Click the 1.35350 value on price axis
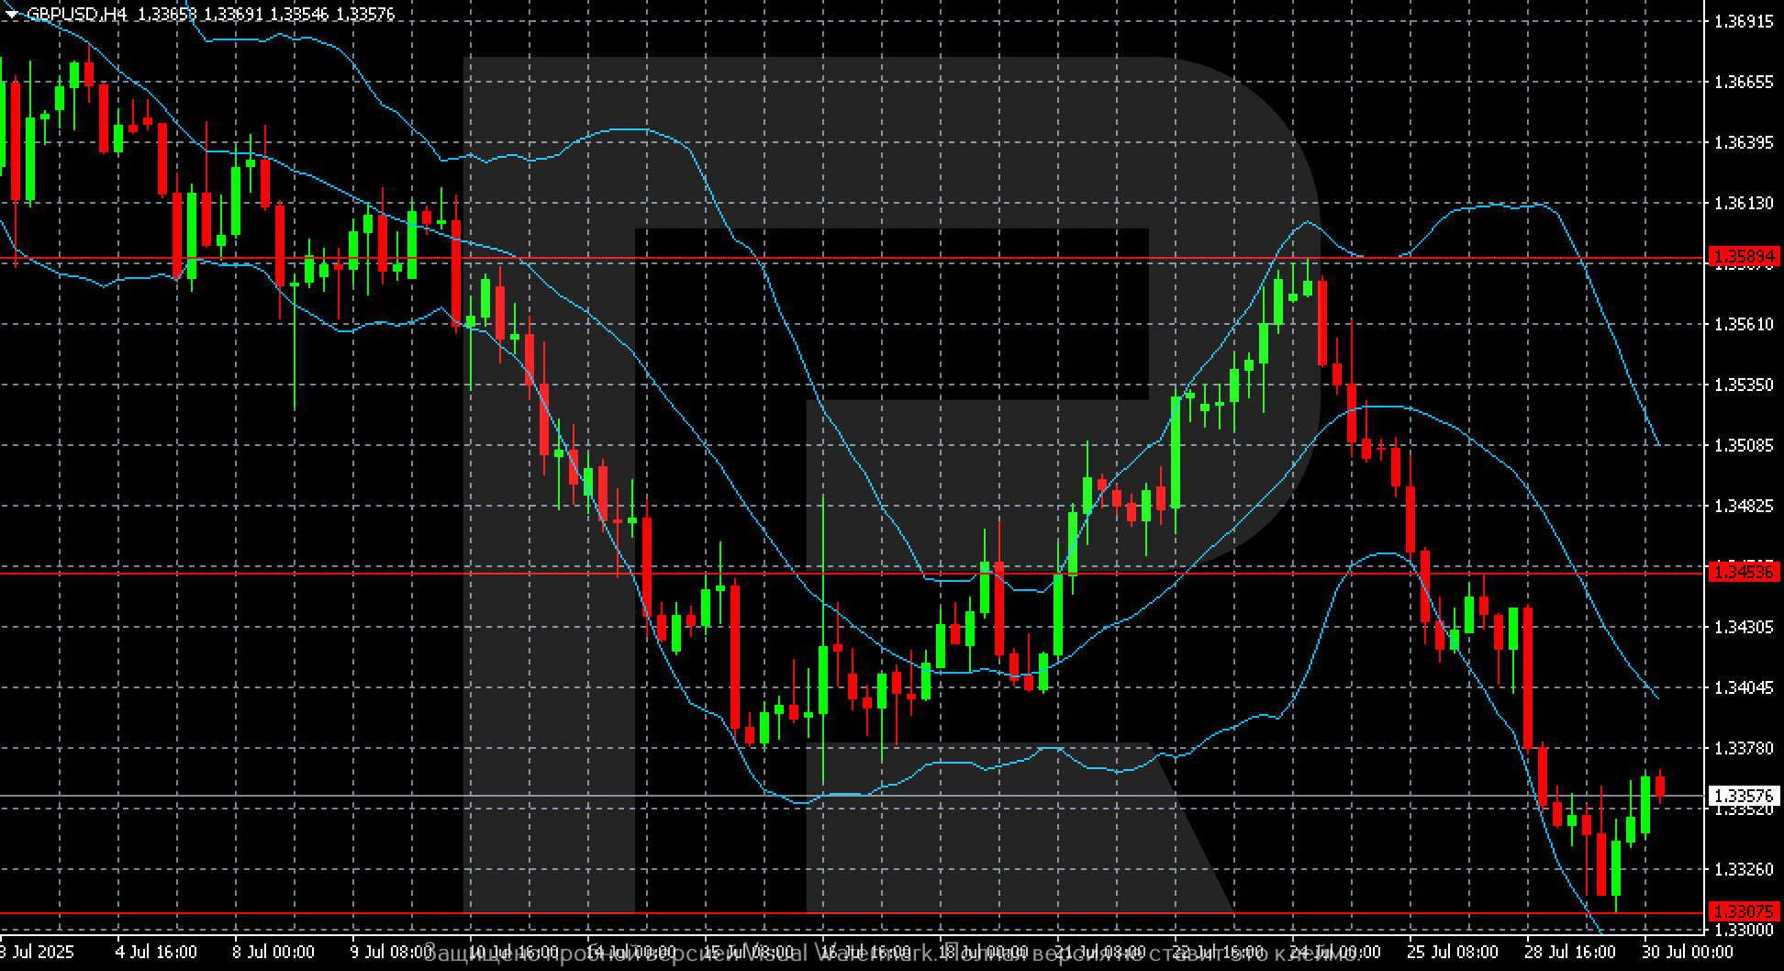 point(1744,385)
